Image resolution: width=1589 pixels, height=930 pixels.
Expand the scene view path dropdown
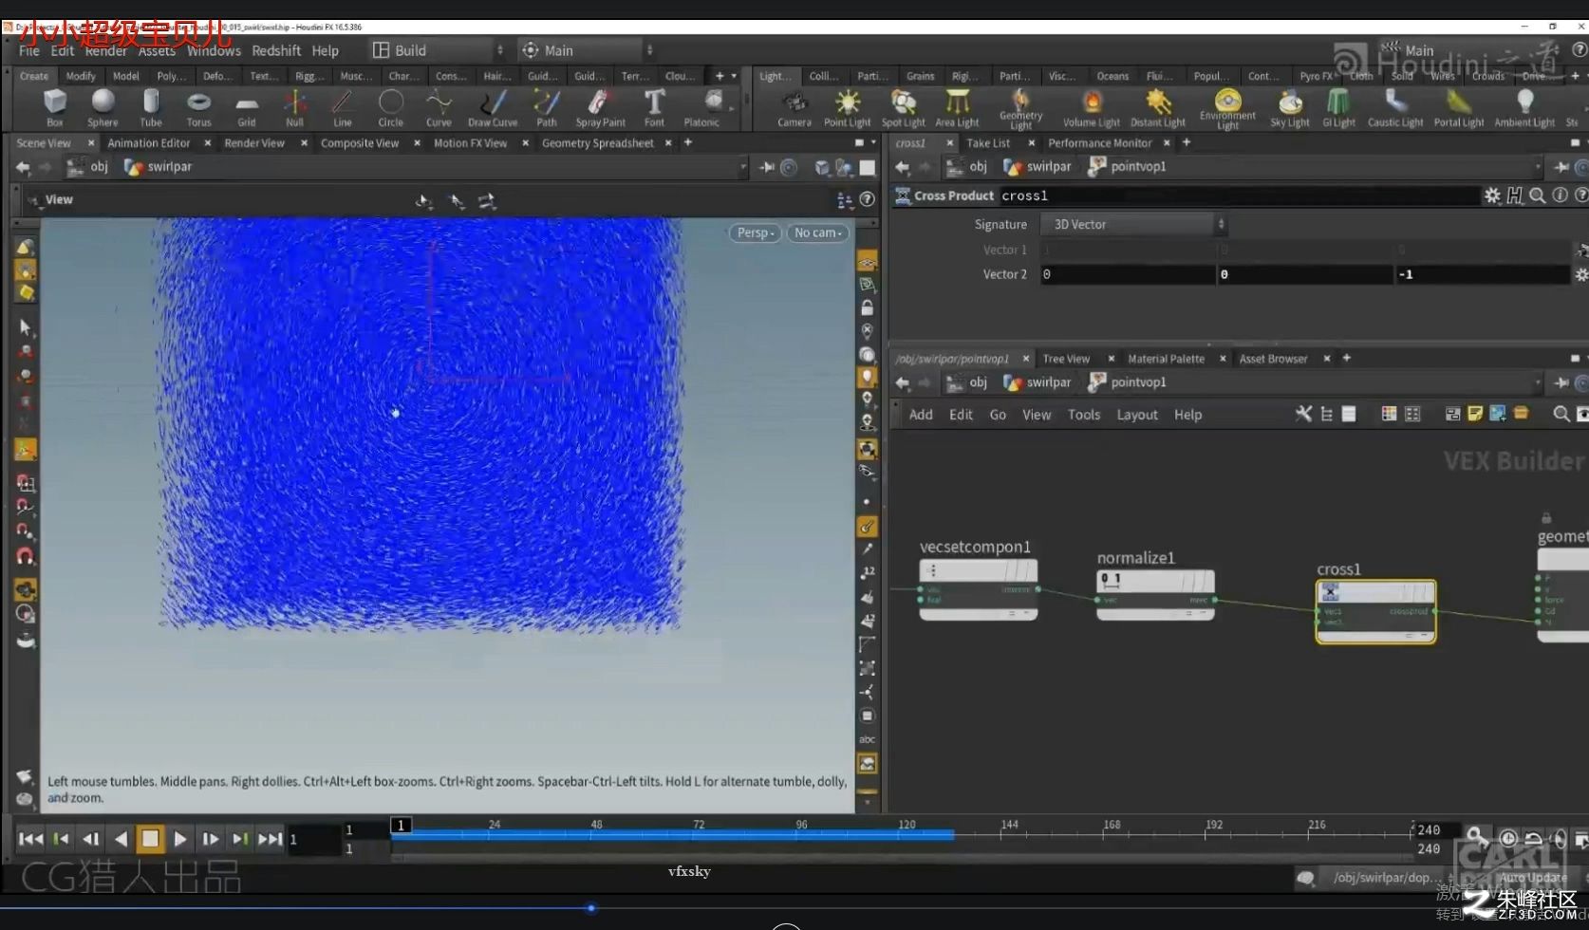tap(743, 167)
